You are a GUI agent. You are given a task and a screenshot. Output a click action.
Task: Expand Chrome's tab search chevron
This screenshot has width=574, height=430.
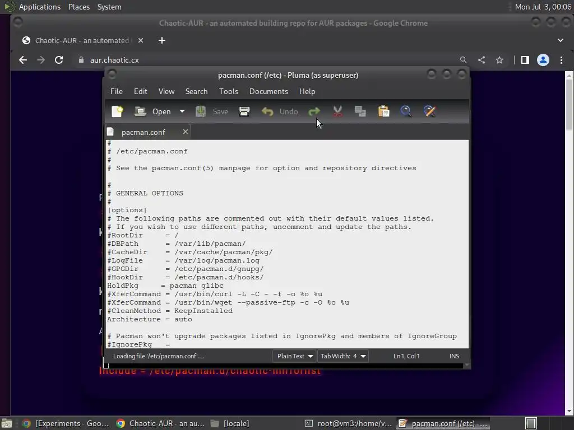coord(561,40)
